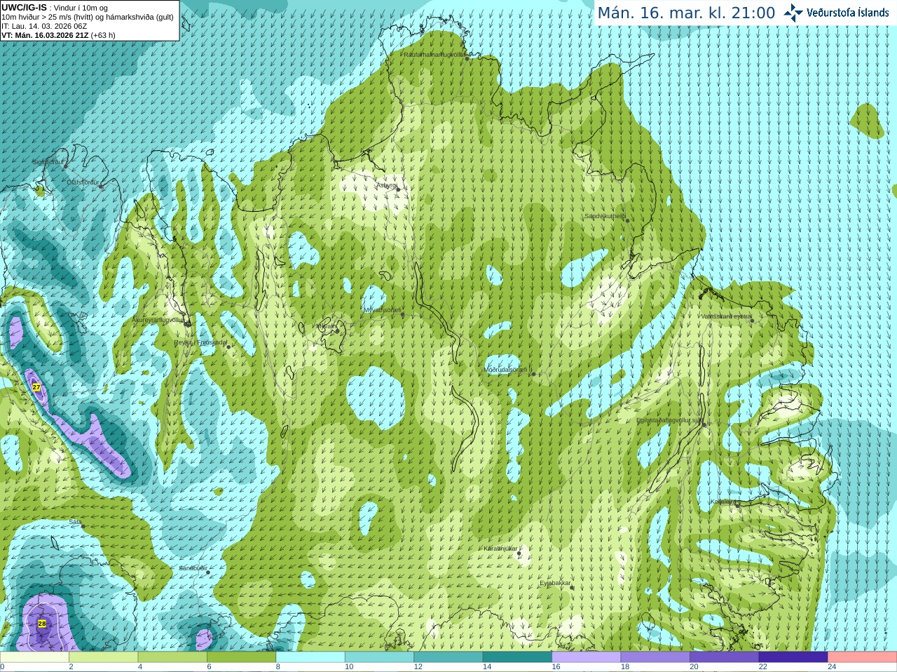Click the 'VT: Mán. 16.03.2026 21Z' line
This screenshot has width=897, height=672.
(43, 35)
